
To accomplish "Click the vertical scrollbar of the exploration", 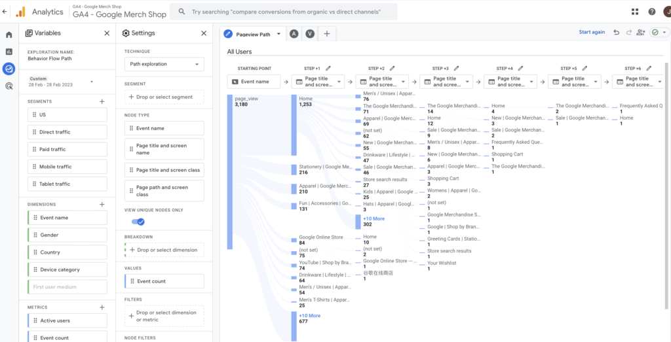I will (x=666, y=184).
